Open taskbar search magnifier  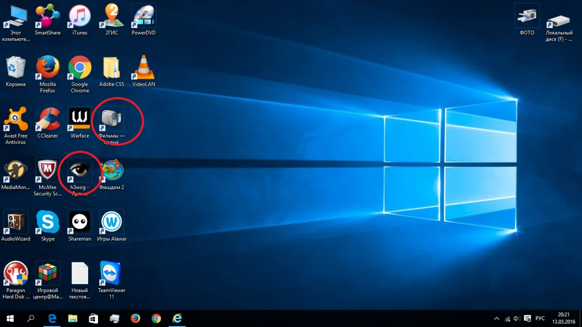click(x=31, y=318)
